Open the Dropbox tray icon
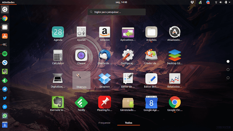This screenshot has width=233, height=131. pos(192,2)
